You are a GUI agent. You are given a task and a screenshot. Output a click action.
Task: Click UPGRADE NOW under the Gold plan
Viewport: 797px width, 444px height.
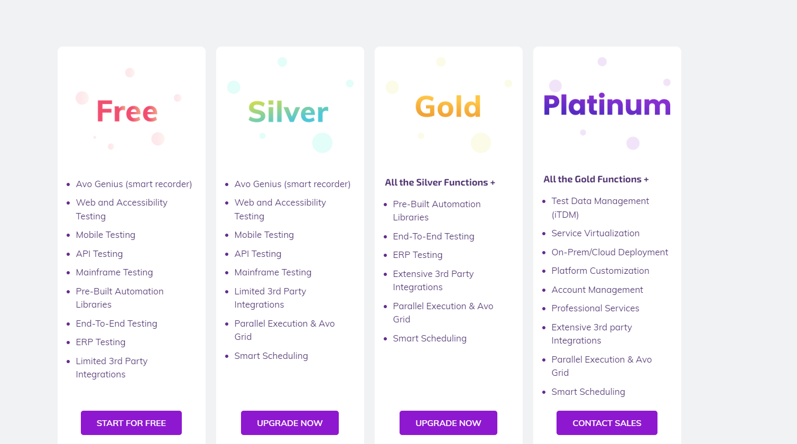pyautogui.click(x=448, y=423)
